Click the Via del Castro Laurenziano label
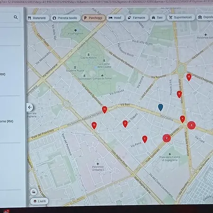This screenshot has height=213, width=213. (161, 185)
